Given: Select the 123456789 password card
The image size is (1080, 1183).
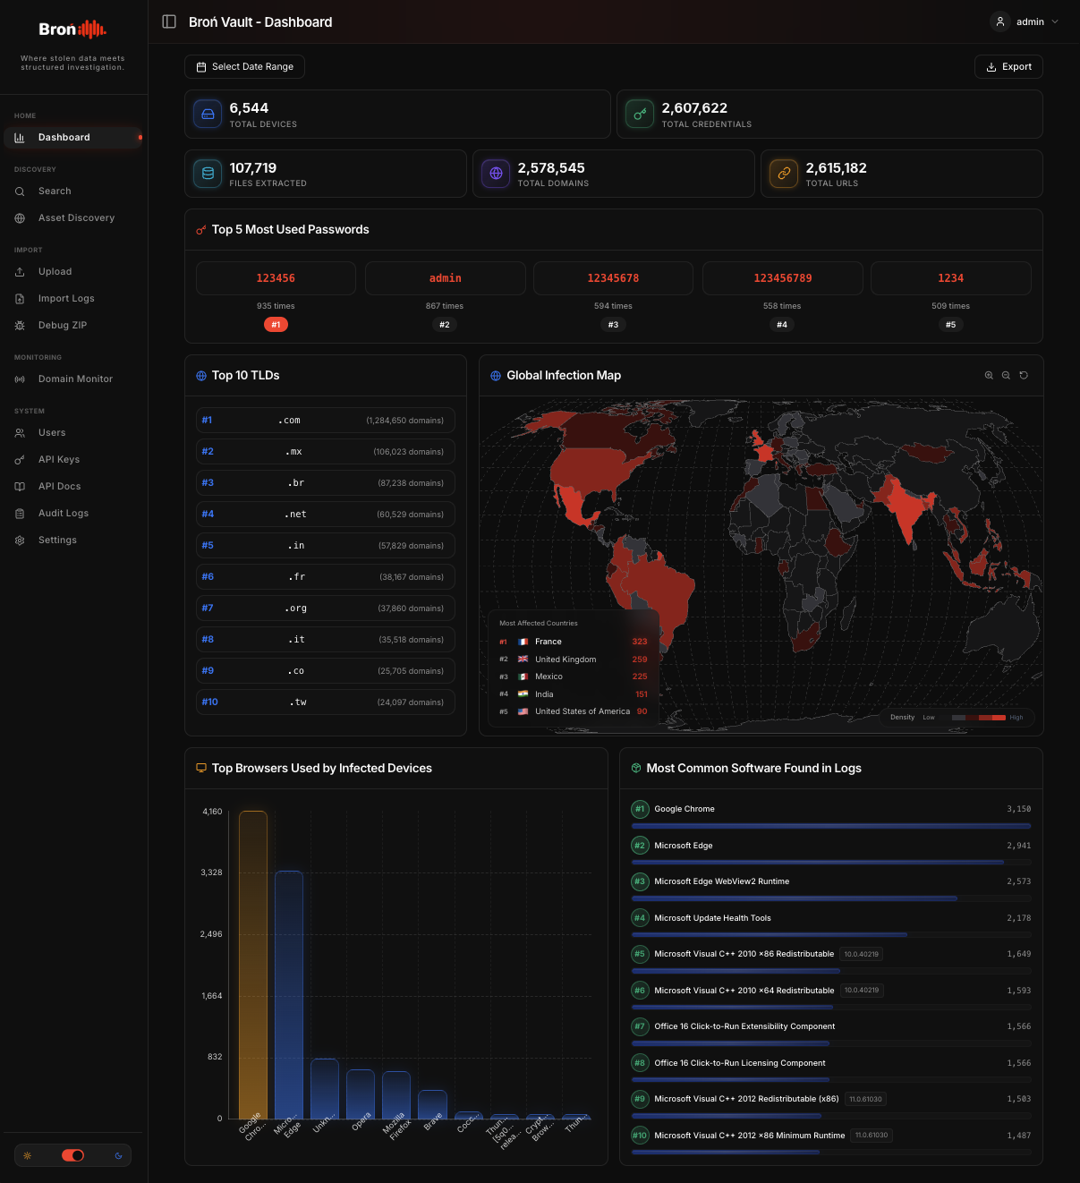Looking at the screenshot, I should (782, 278).
